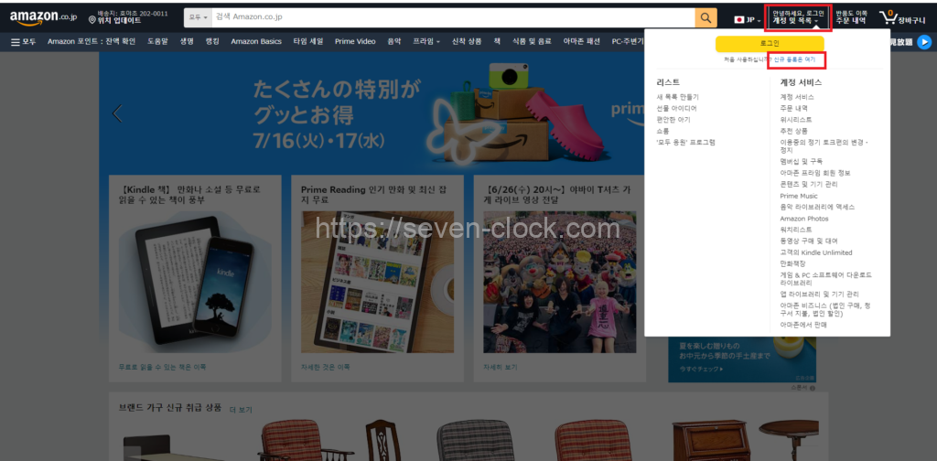Expand the 프라임 nav dropdown
This screenshot has width=937, height=461.
tap(426, 42)
